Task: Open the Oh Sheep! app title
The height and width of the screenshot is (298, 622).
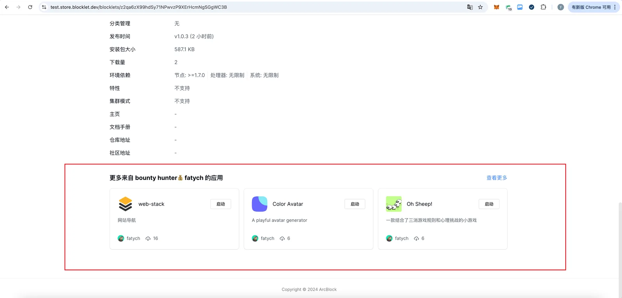Action: tap(419, 204)
